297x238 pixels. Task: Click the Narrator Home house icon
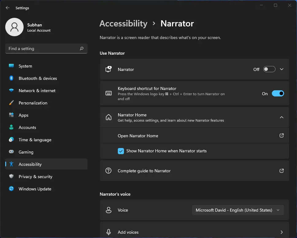109,117
